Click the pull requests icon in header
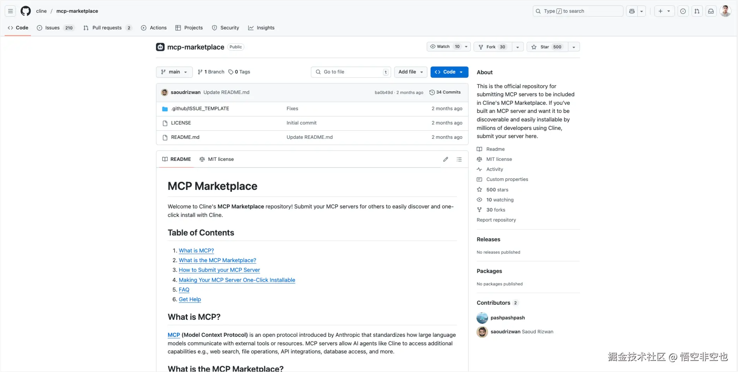 697,11
